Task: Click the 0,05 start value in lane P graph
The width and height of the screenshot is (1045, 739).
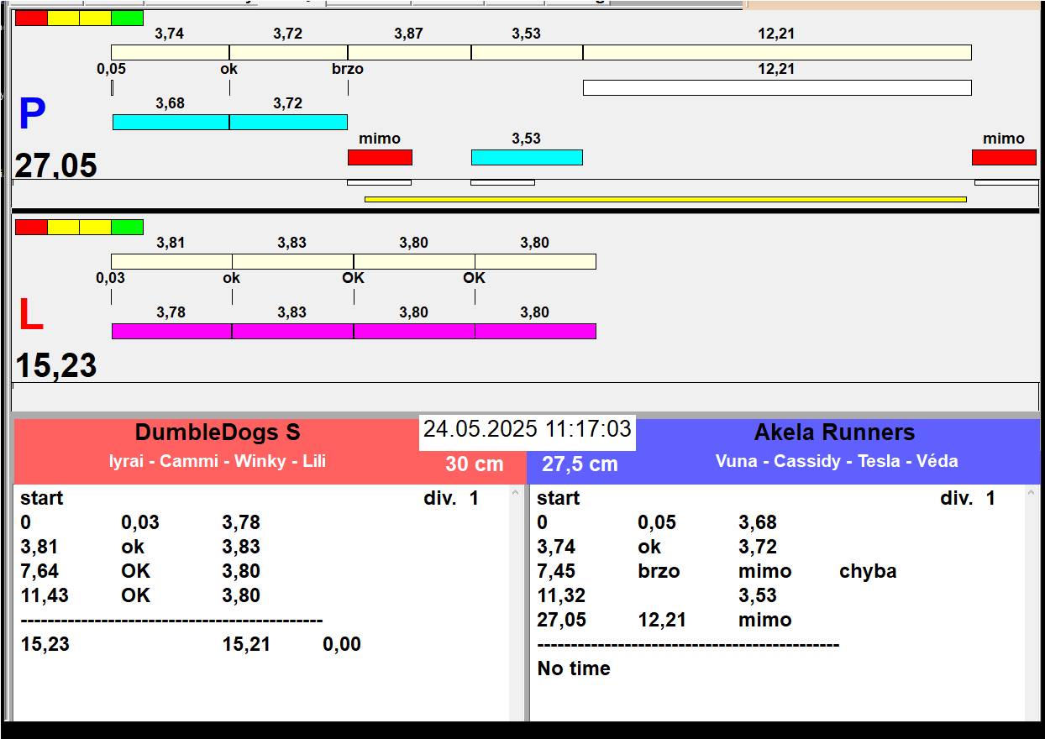Action: pyautogui.click(x=111, y=69)
